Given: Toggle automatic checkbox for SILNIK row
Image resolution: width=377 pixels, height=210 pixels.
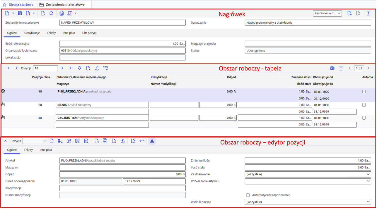Looking at the screenshot, I should [x=364, y=105].
